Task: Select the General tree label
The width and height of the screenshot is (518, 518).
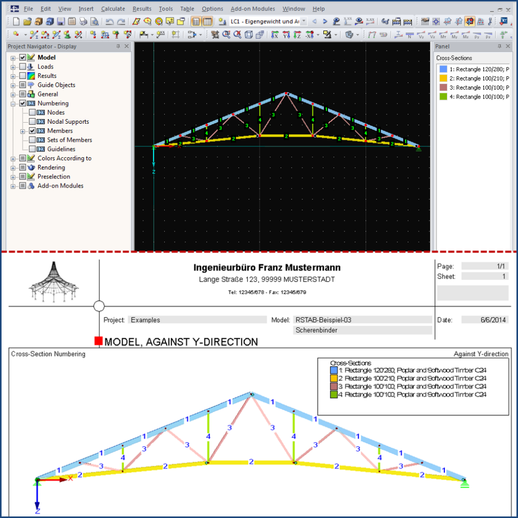Action: pyautogui.click(x=48, y=94)
